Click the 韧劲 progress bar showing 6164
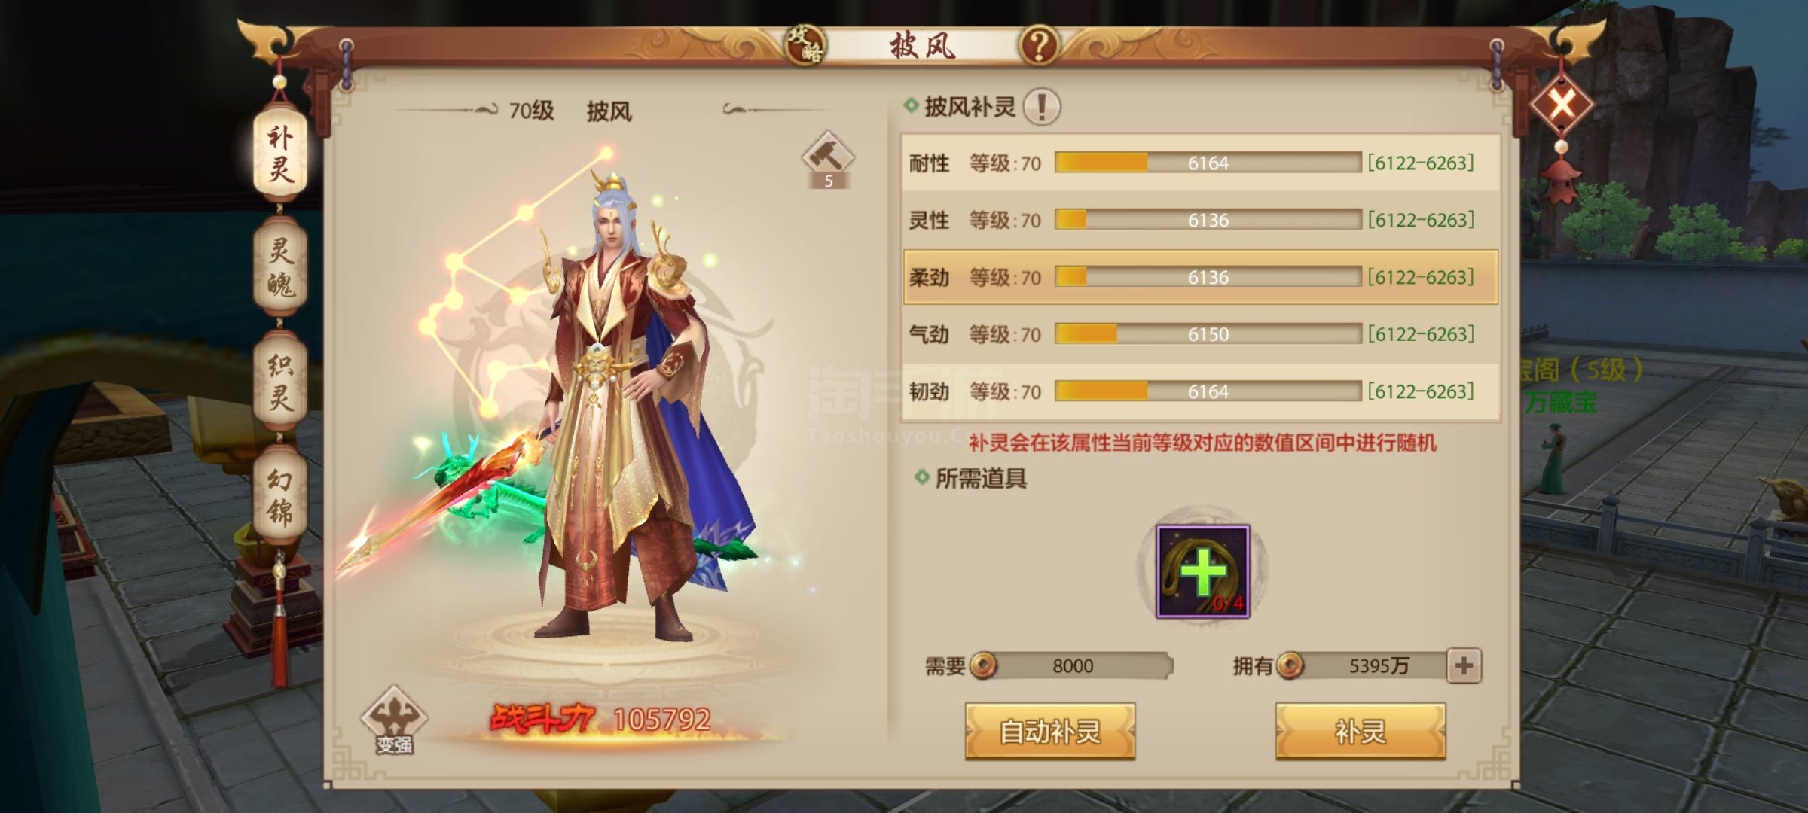 [1208, 391]
